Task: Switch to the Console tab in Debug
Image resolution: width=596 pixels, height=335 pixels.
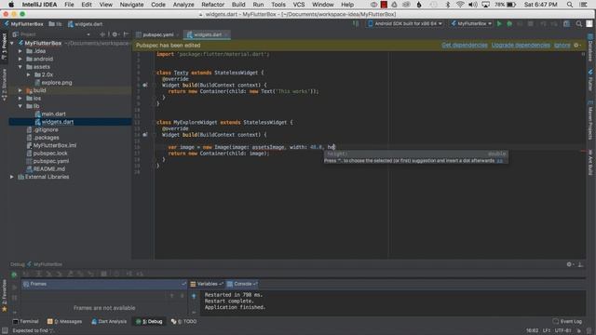Action: [242, 284]
